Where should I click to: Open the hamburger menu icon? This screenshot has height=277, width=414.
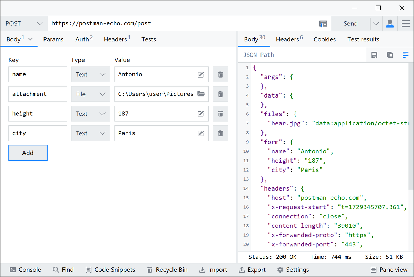click(406, 24)
